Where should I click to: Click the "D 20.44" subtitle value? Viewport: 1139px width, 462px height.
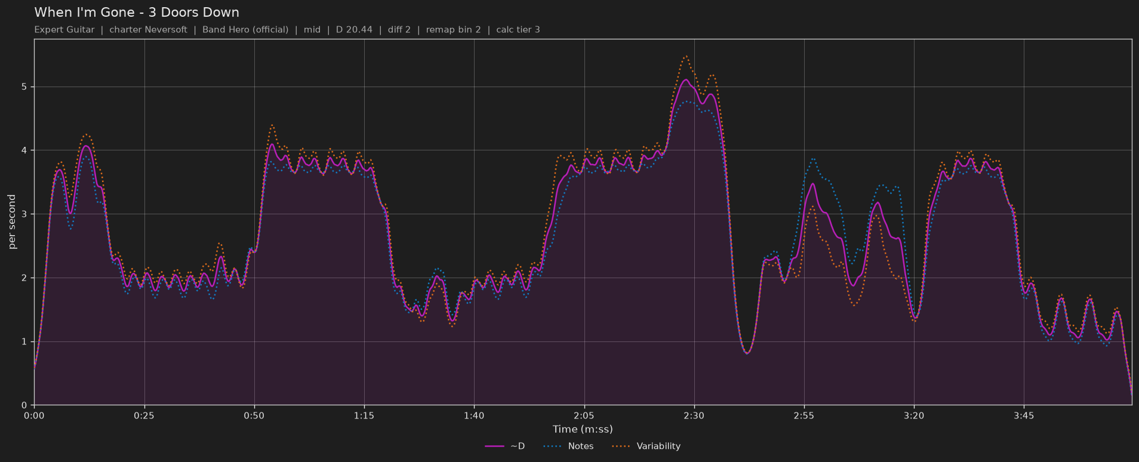354,30
